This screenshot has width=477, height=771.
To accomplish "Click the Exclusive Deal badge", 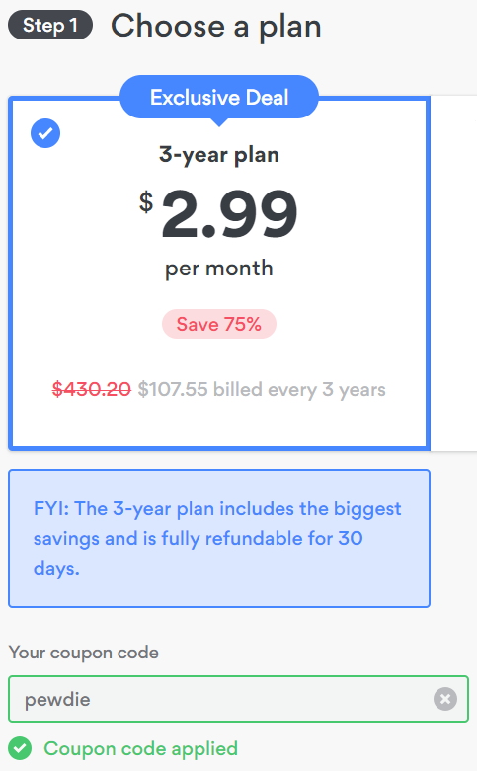I will point(219,98).
